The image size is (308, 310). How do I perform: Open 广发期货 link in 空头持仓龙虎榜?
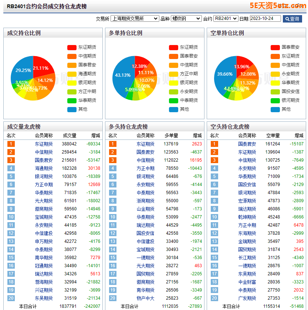[247, 298]
